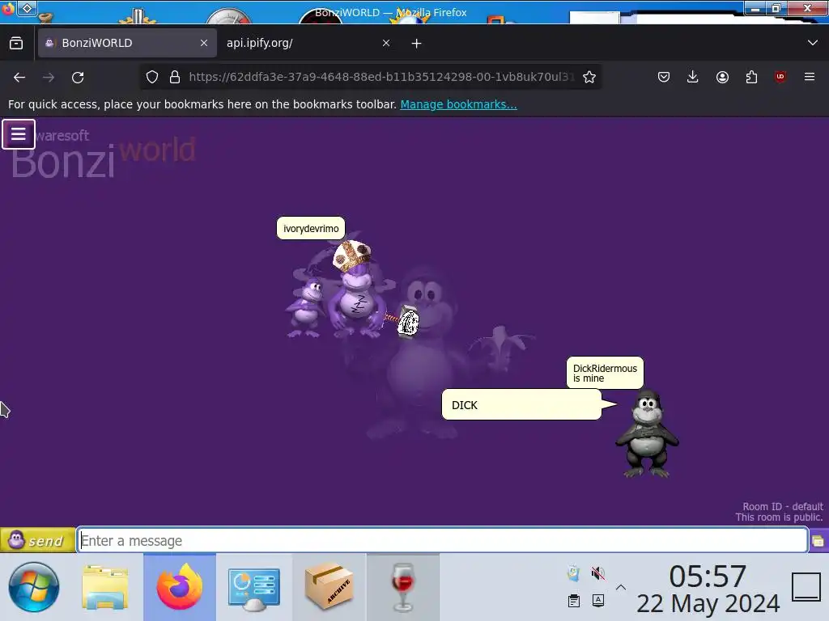Screen dimensions: 829x621
Task: Close the api.ipify.org tab
Action: point(386,43)
